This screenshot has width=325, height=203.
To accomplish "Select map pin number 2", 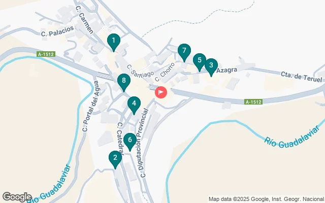I will pos(115,159).
